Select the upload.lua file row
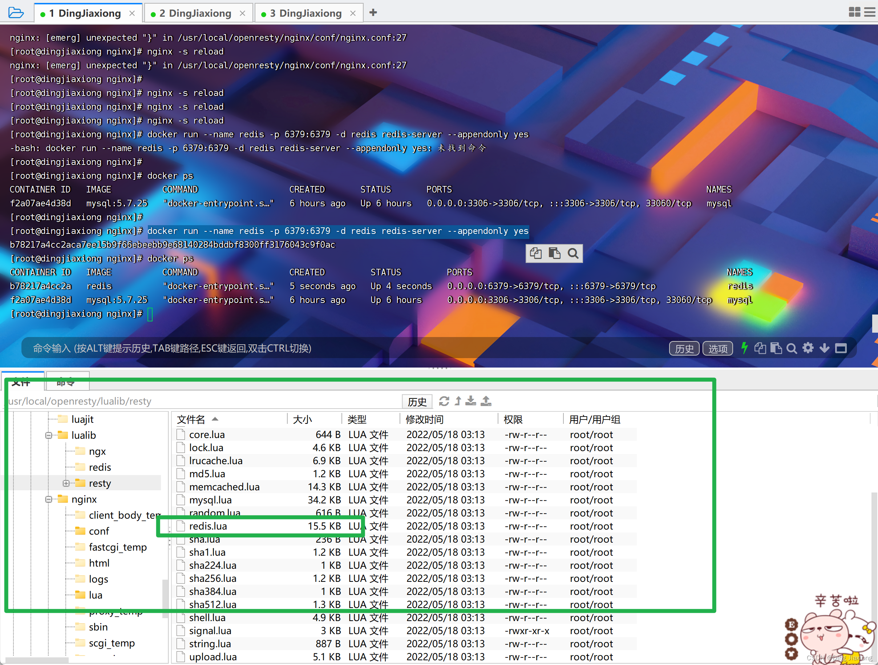Image resolution: width=878 pixels, height=665 pixels. pos(405,657)
